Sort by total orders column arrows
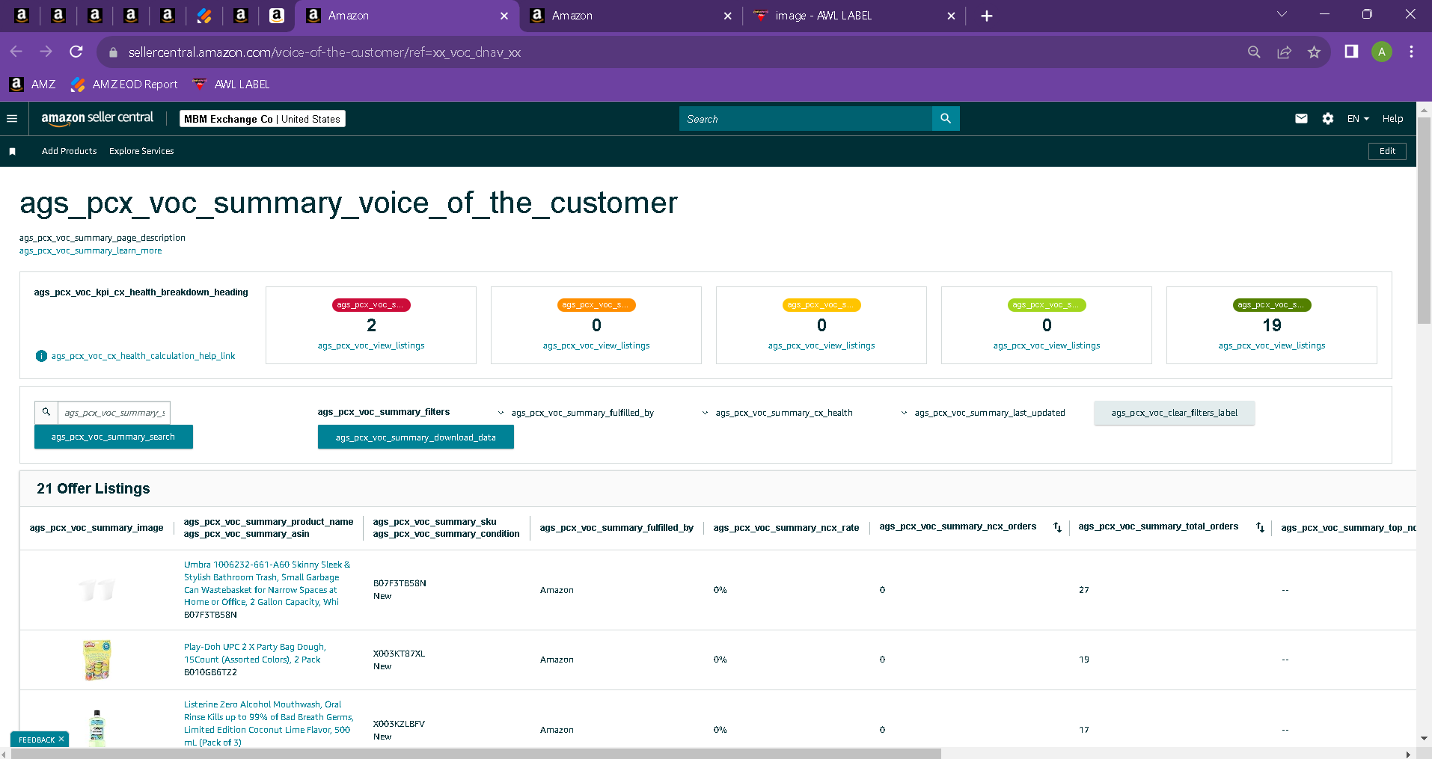Screen dimensions: 1432x759 [x=1260, y=527]
